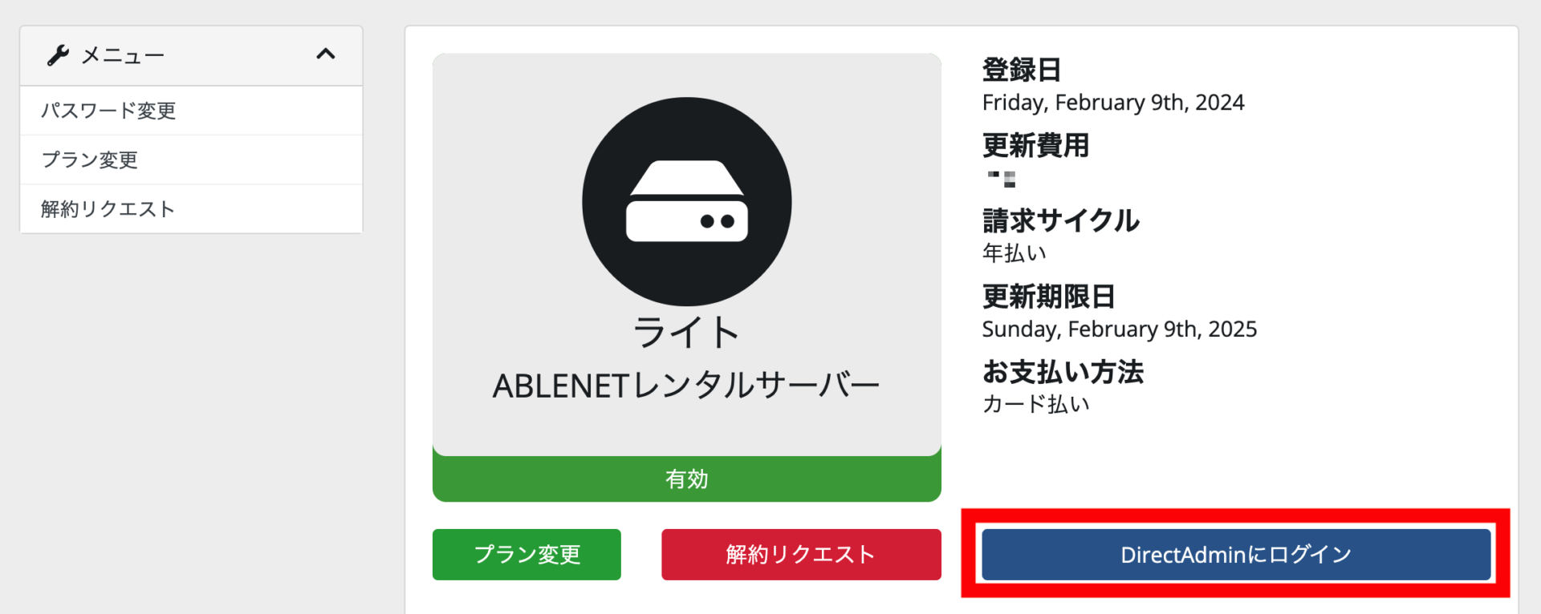Select the カード払い payment method text
This screenshot has width=1541, height=614.
(1035, 404)
